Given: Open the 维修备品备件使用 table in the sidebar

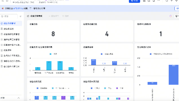Looking at the screenshot, I should point(11,61).
